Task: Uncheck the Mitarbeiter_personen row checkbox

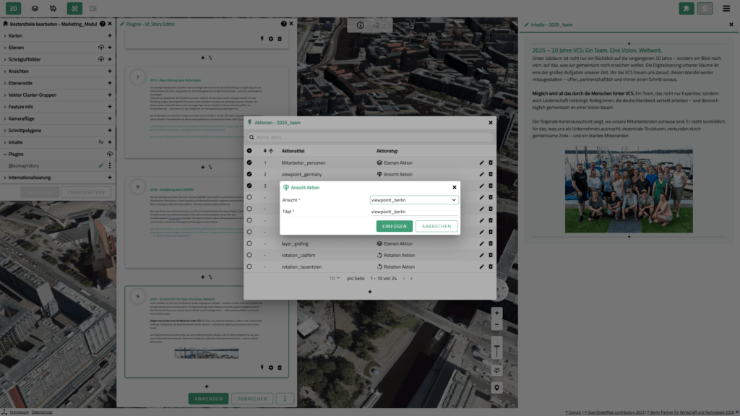Action: point(249,162)
